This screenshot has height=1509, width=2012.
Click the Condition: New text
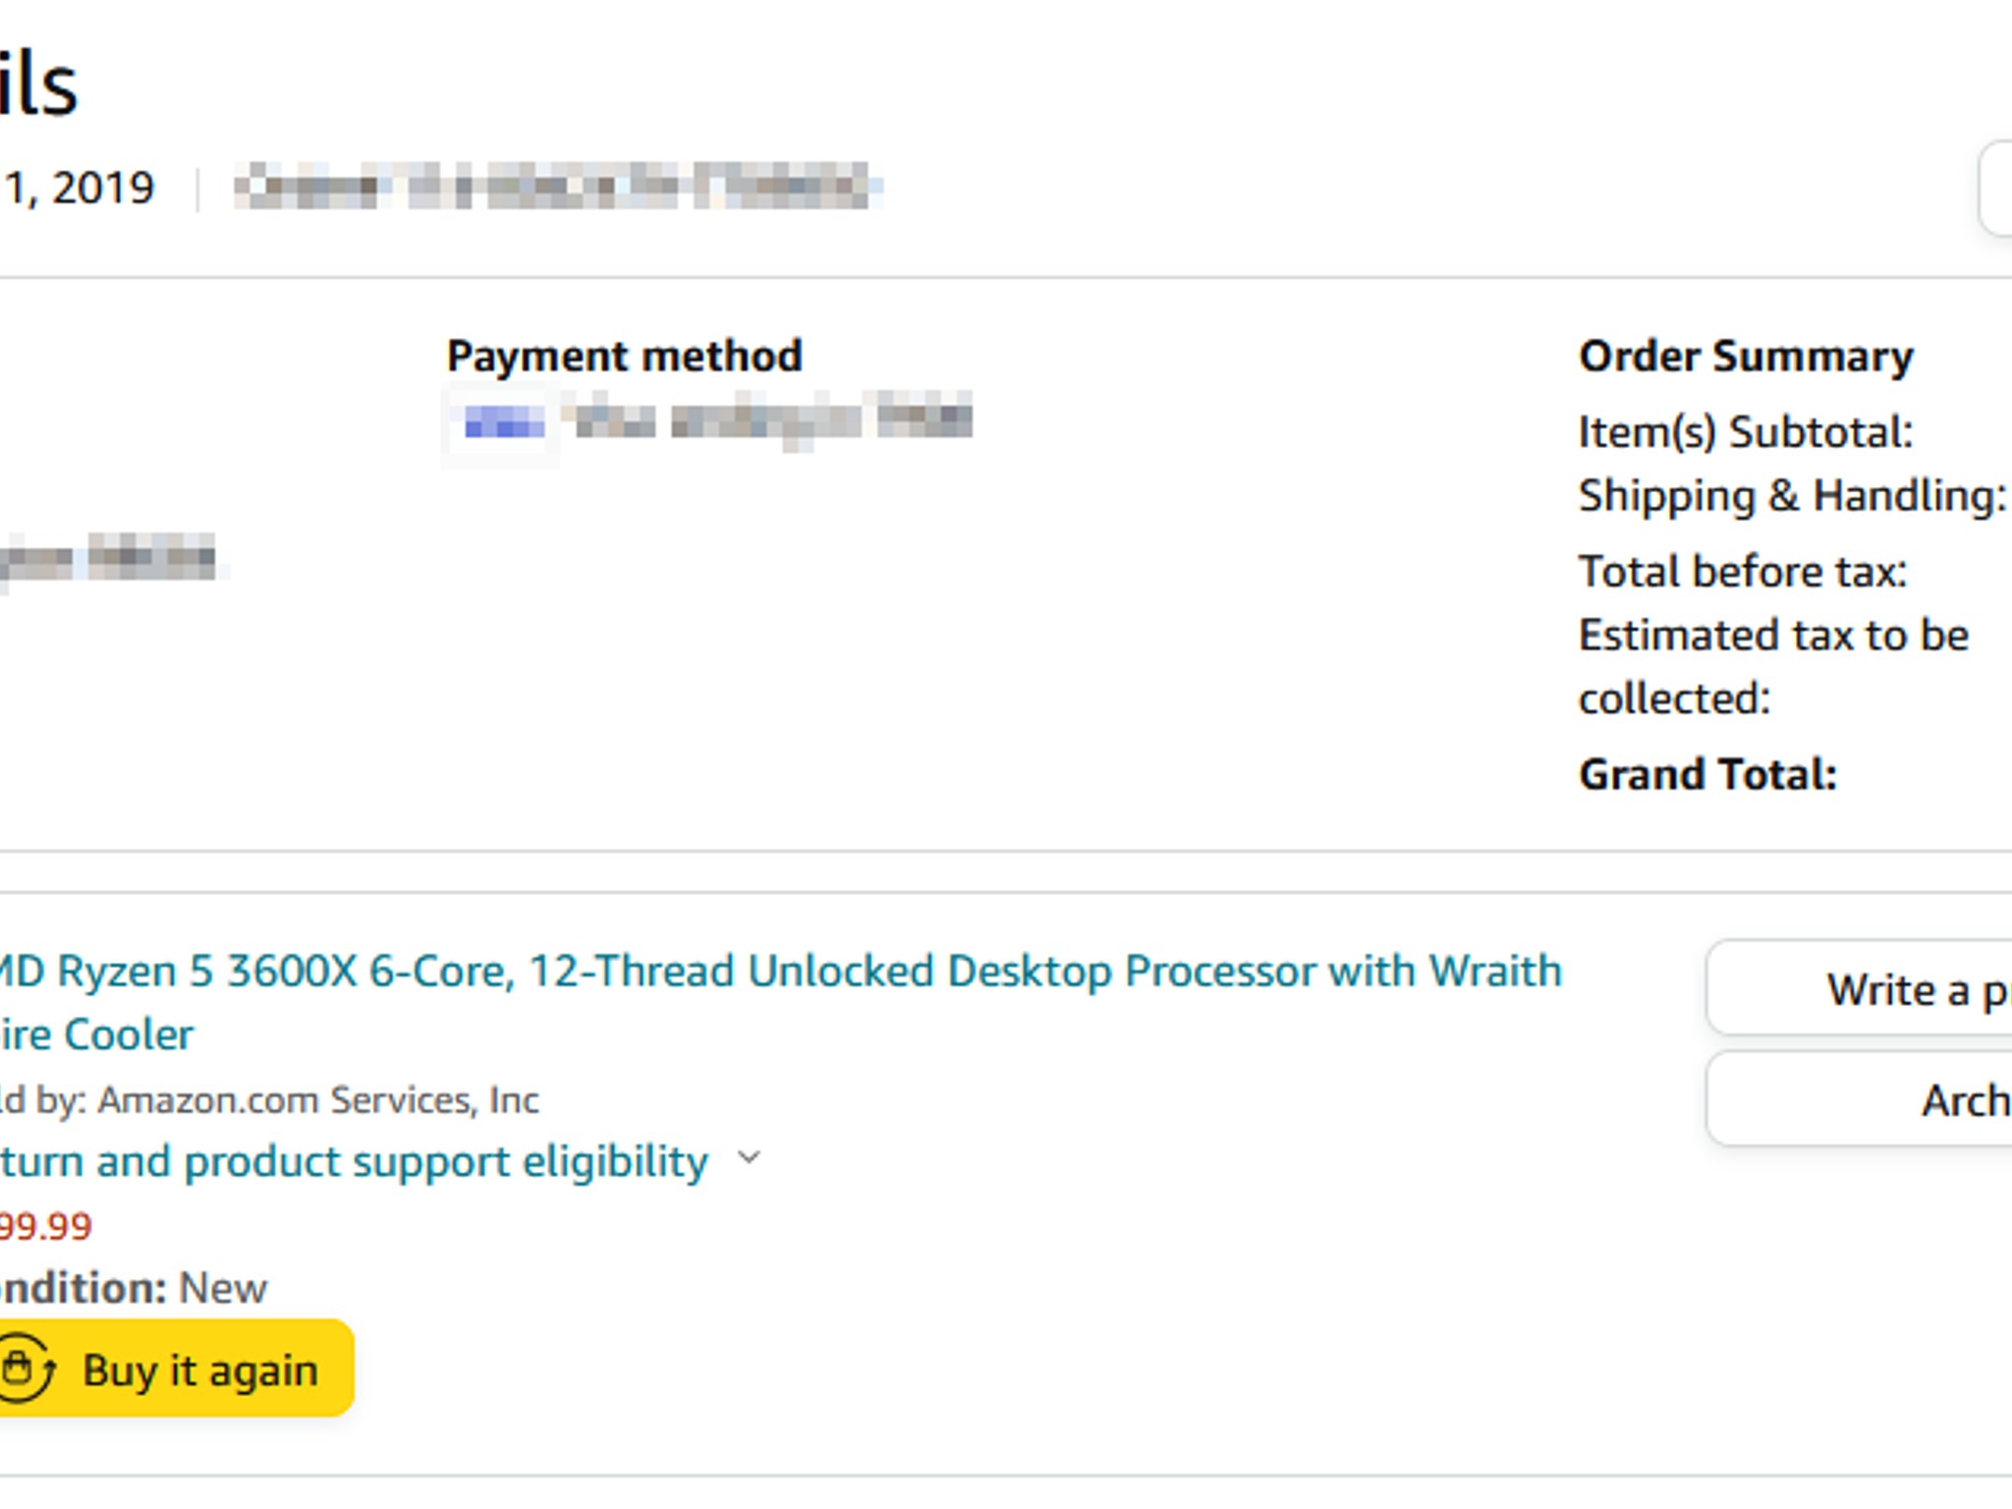pos(133,1288)
